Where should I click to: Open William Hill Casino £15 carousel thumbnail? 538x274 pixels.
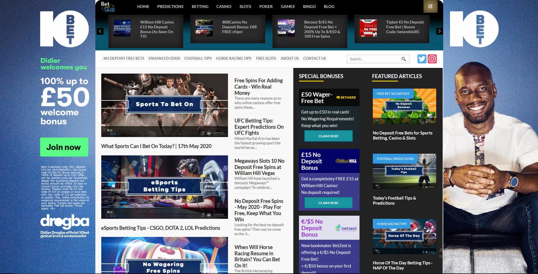point(122,28)
